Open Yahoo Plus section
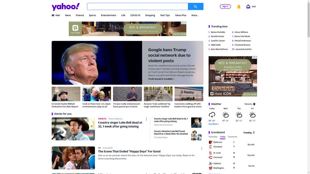The height and width of the screenshot is (174, 310). [181, 15]
